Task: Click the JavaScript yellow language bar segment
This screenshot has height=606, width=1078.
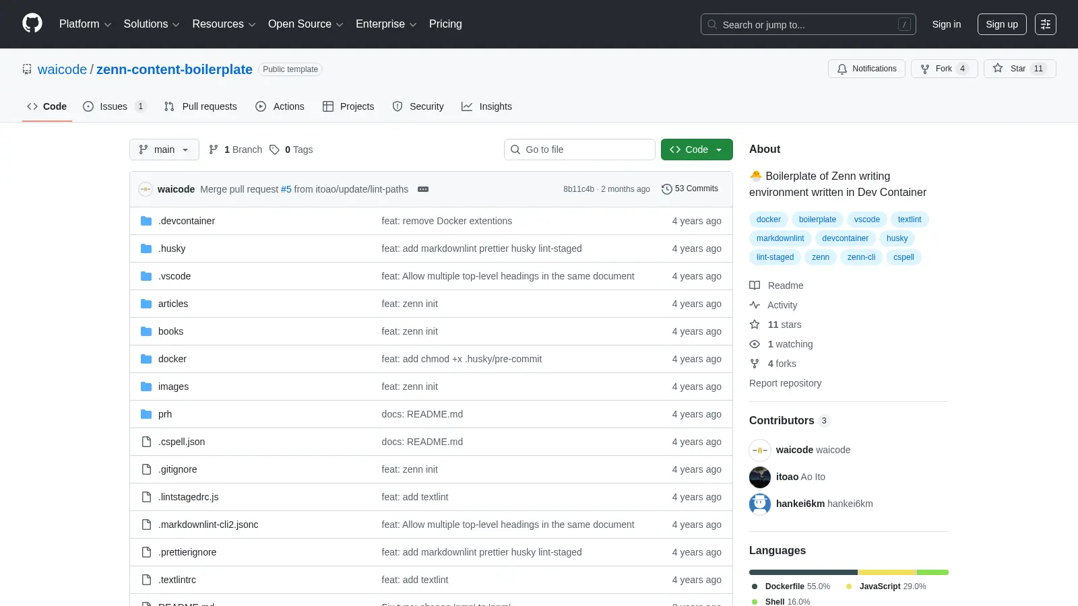Action: pos(887,572)
